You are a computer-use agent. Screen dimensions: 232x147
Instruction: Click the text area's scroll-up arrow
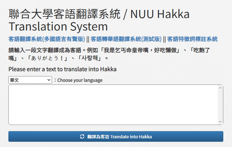(x=220, y=88)
